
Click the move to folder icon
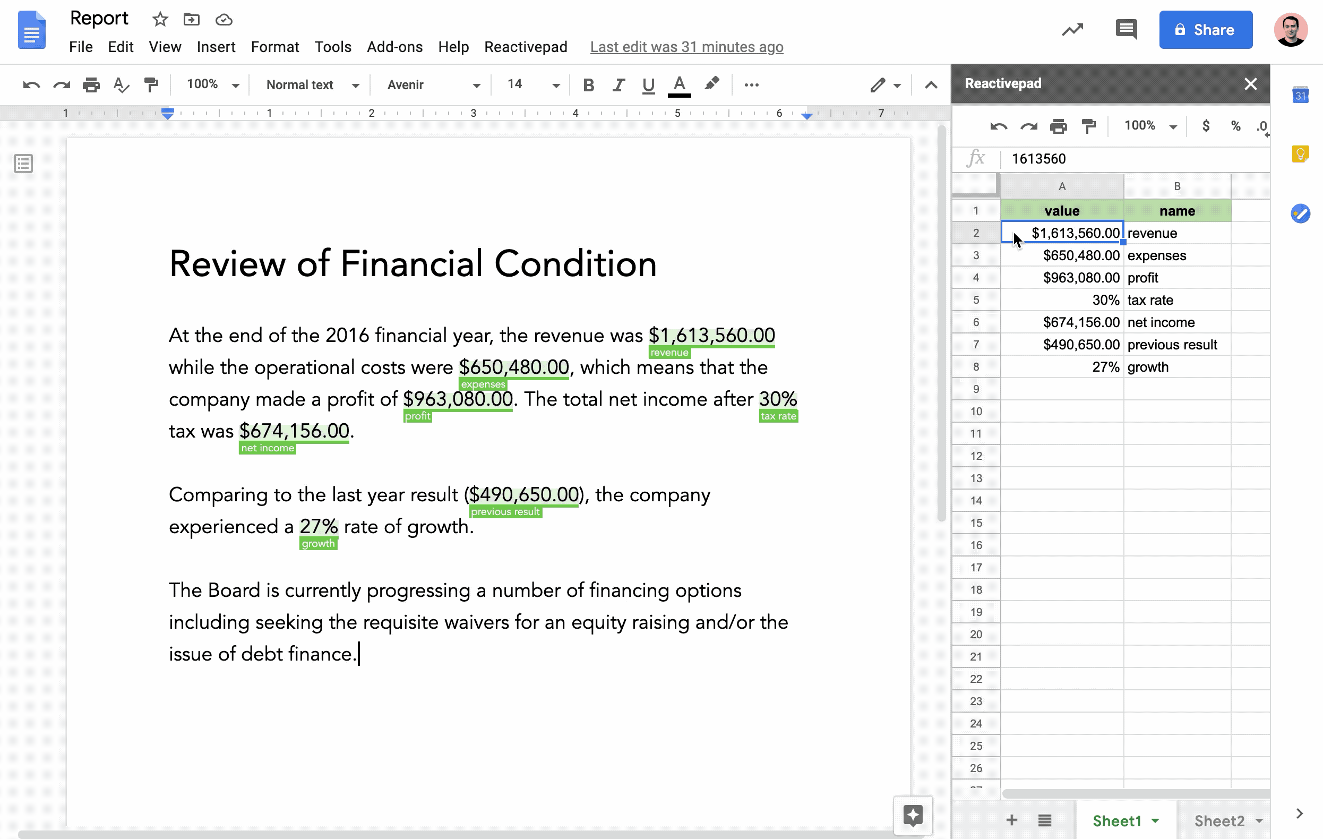pos(191,20)
